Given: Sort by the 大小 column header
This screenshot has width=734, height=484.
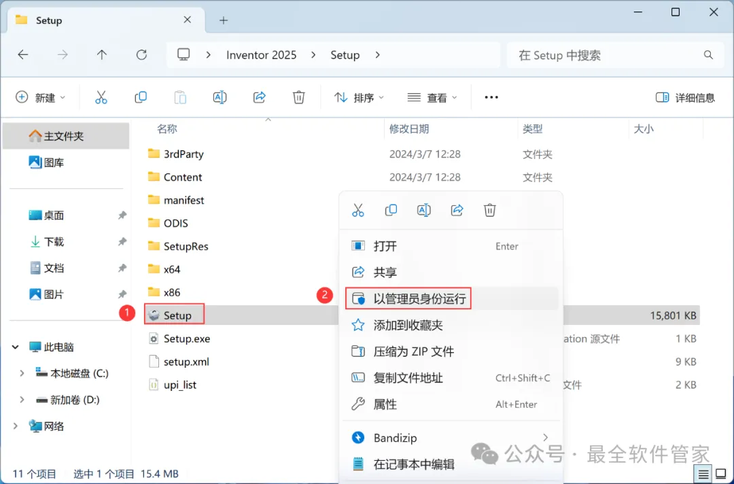Looking at the screenshot, I should (644, 128).
